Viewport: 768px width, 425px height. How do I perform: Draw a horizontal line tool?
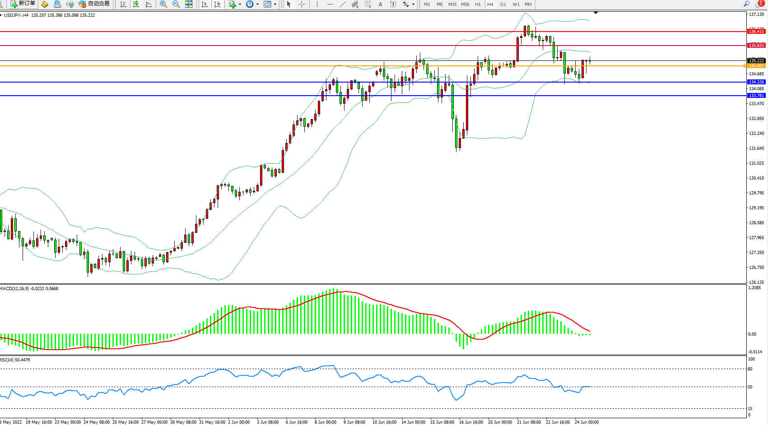[x=330, y=4]
